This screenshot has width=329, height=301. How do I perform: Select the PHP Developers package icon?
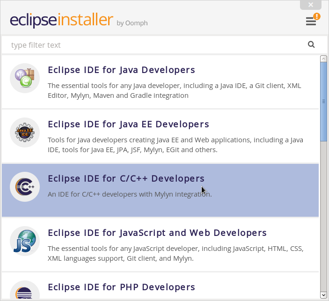[25, 291]
